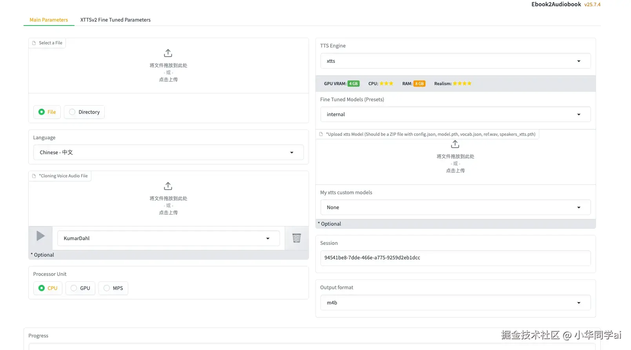
Task: Click the CPU star rating
Action: [386, 84]
